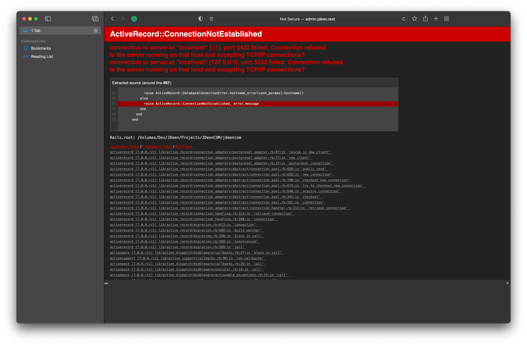Show the Framework Trace
The image size is (527, 345).
point(157,147)
